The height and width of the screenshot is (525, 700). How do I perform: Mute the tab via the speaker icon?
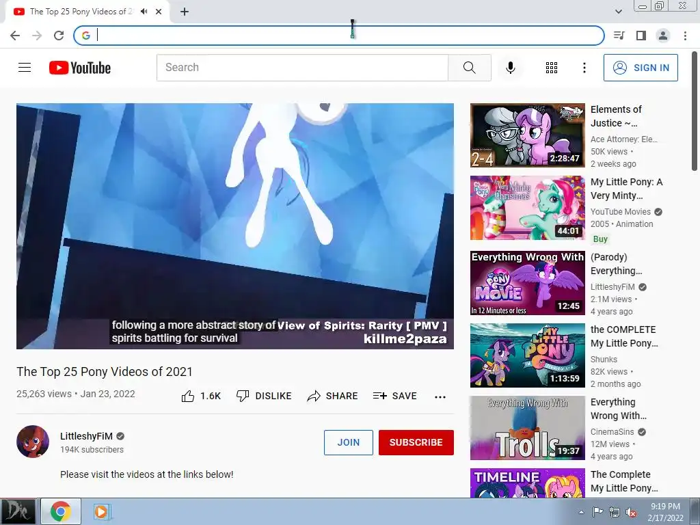tap(144, 12)
